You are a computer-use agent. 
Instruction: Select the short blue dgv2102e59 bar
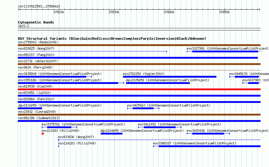[30, 108]
